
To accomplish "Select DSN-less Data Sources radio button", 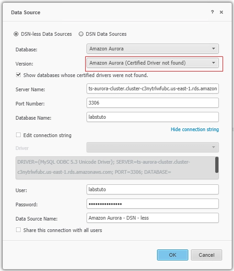I will (x=16, y=34).
